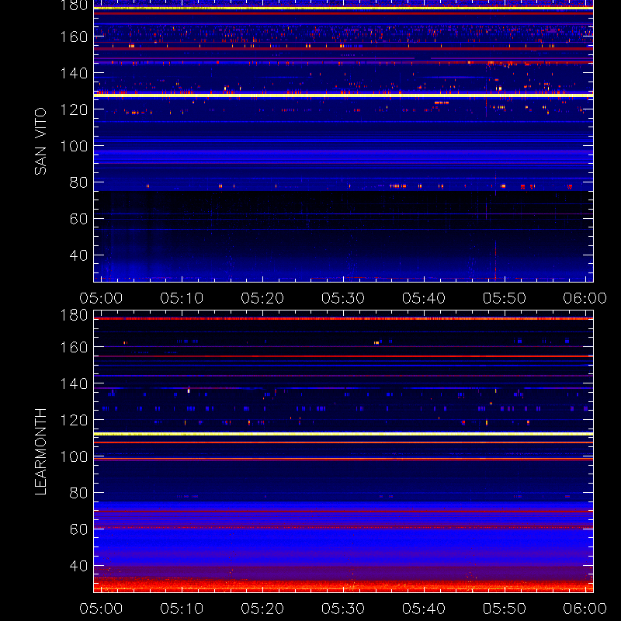Click 05:00 under the SAN VITO plot
This screenshot has height=621, width=621.
pyautogui.click(x=101, y=298)
